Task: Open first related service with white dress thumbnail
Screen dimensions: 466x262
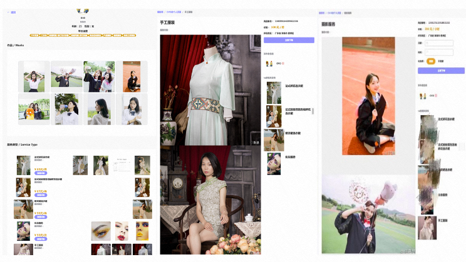Action: [x=274, y=93]
